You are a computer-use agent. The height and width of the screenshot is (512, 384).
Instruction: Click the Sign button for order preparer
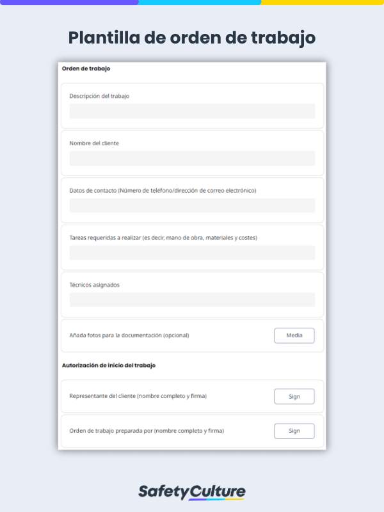(294, 431)
